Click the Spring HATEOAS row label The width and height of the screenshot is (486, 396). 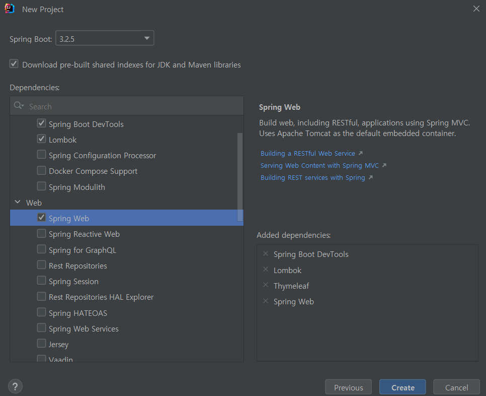coord(78,313)
